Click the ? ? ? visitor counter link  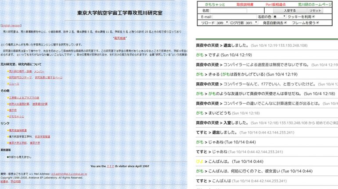coord(110,166)
